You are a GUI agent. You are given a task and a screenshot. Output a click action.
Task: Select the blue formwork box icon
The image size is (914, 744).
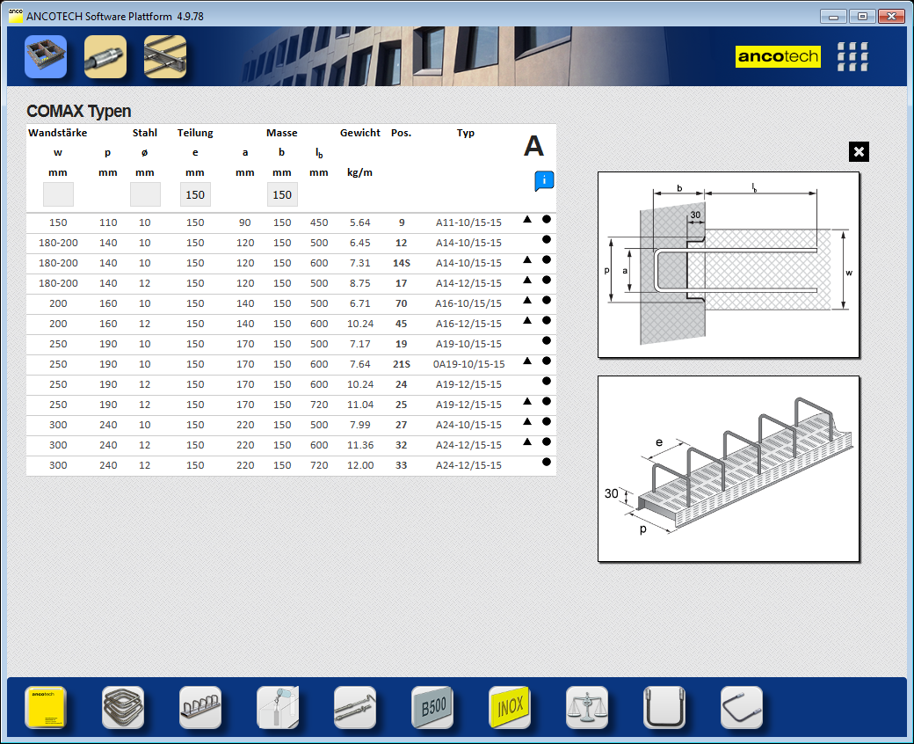coord(46,57)
